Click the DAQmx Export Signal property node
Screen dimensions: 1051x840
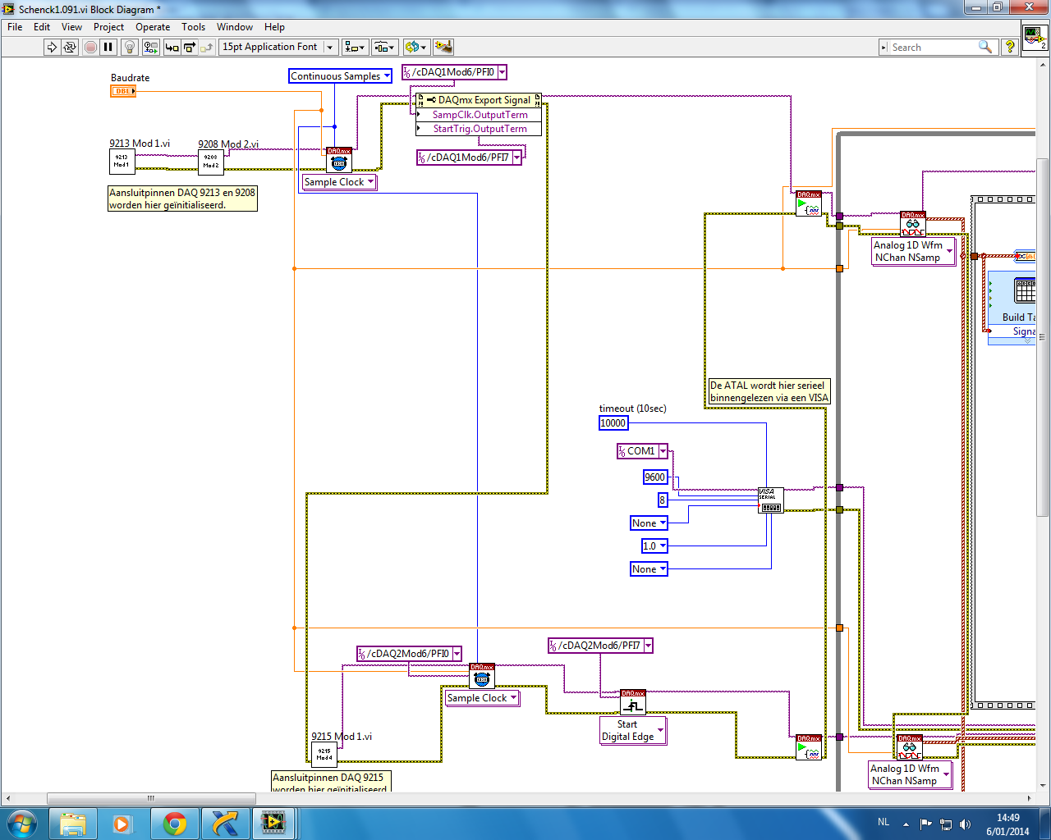point(479,100)
